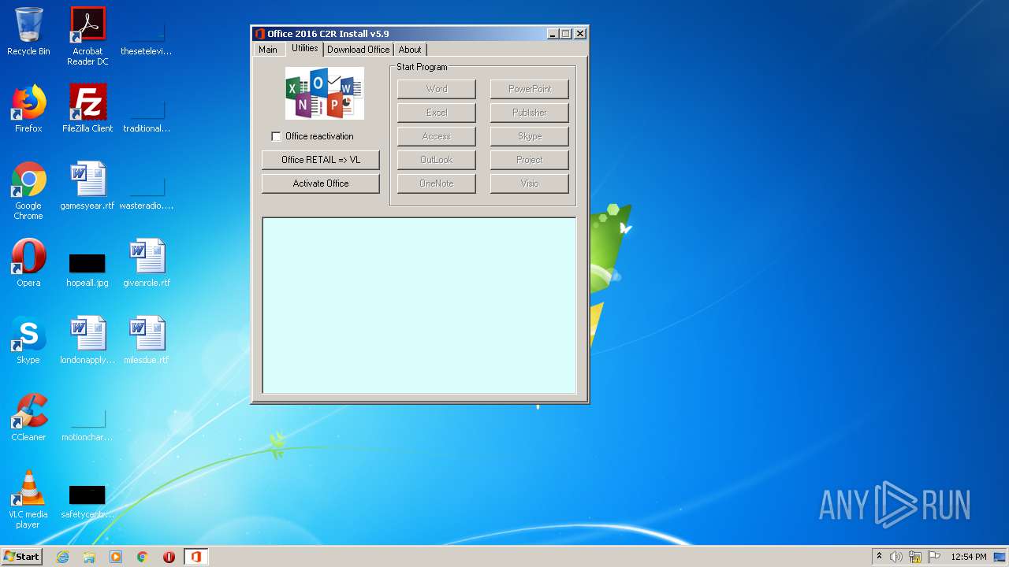Screen dimensions: 1009x567
Task: Start Project program button
Action: [x=530, y=160]
